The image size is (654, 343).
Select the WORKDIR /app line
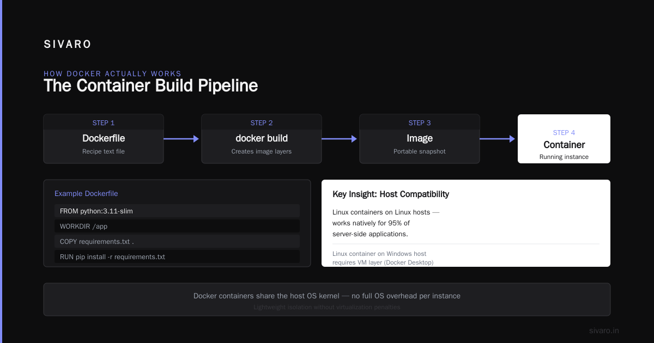177,226
